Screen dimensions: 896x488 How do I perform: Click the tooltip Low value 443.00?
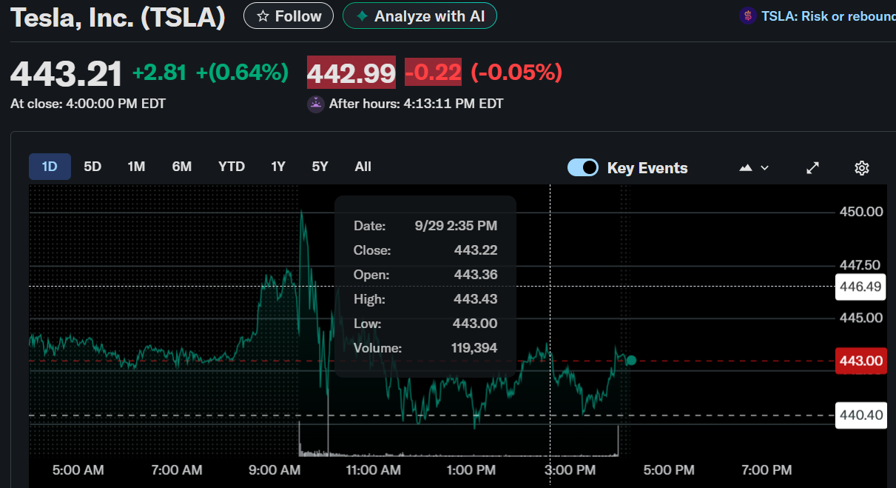pyautogui.click(x=476, y=324)
